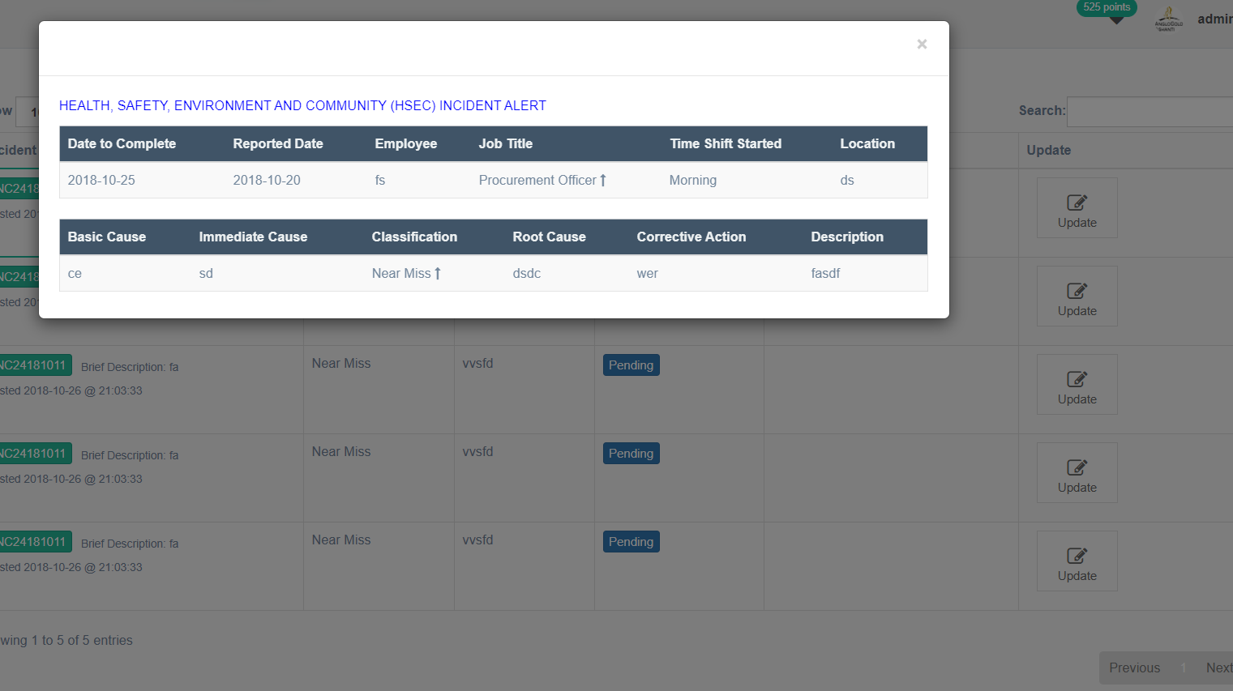Click the edit icon in the first row's Update button
The height and width of the screenshot is (691, 1233).
pos(1077,203)
